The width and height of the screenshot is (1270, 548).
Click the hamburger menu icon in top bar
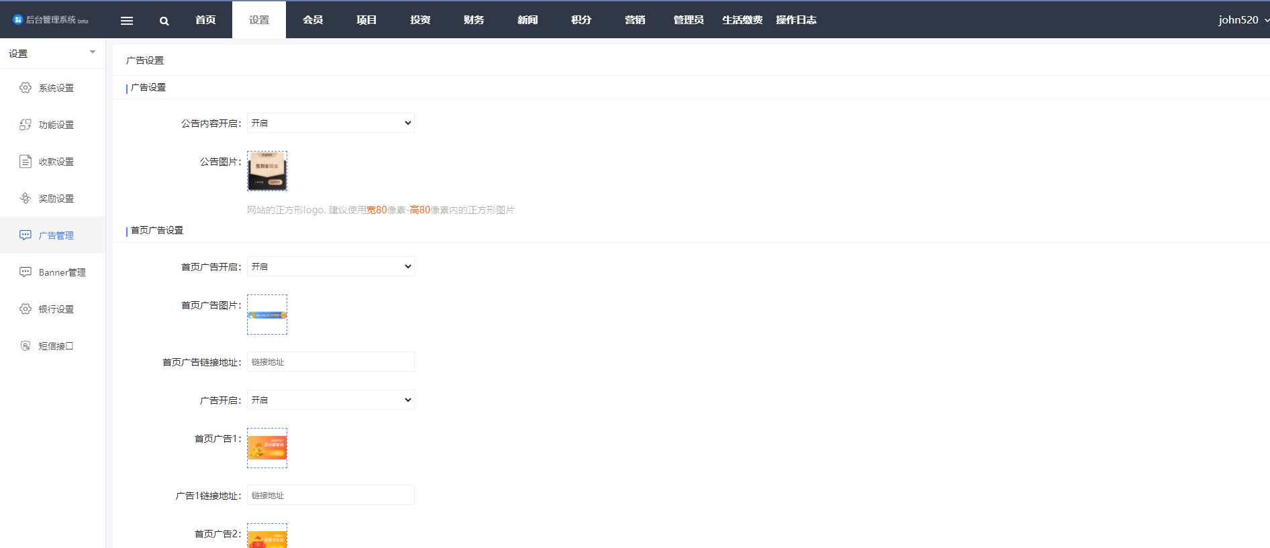[126, 21]
